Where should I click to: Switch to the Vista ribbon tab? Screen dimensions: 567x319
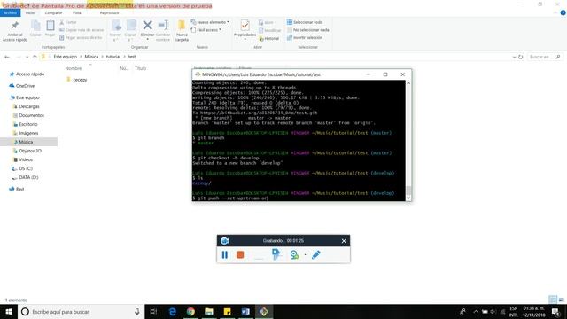pyautogui.click(x=77, y=12)
